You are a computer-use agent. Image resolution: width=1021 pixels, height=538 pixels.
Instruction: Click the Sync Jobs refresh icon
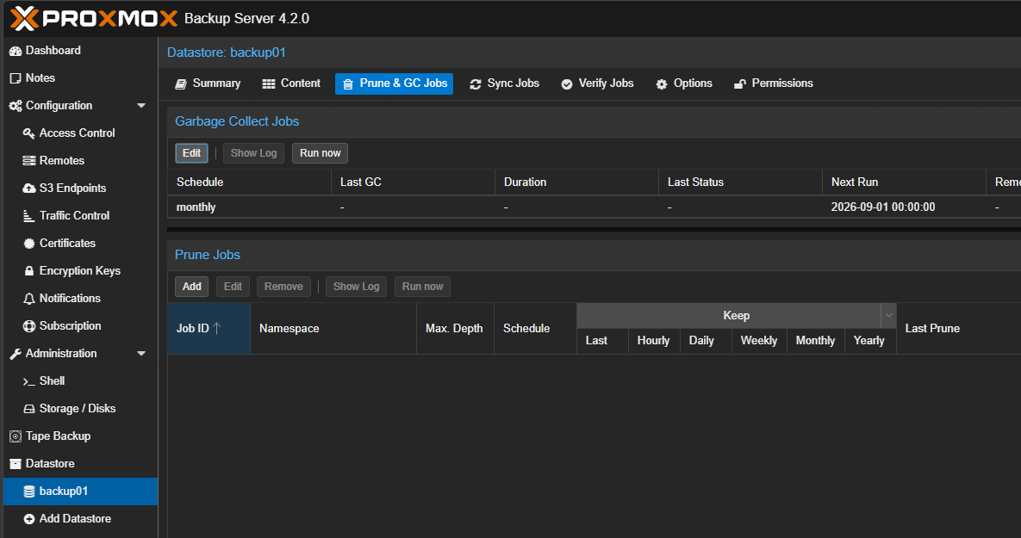[x=476, y=83]
